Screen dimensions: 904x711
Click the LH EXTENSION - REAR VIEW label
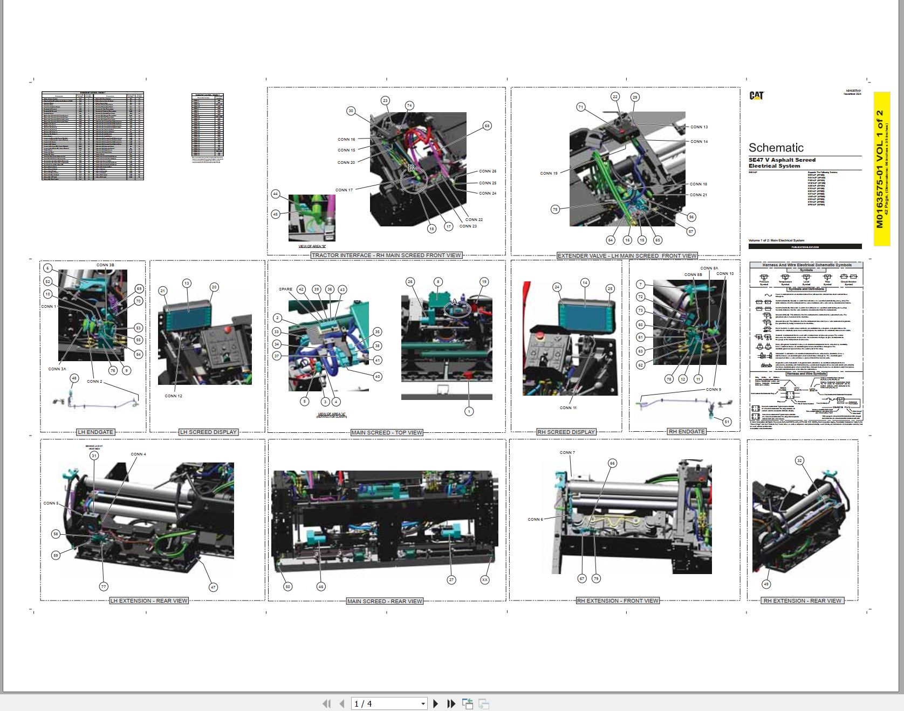click(149, 600)
